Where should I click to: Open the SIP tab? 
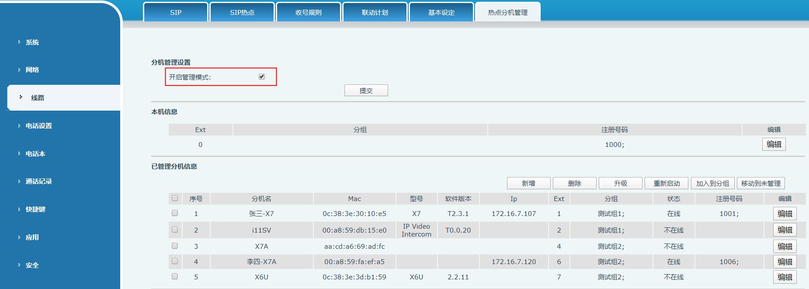[176, 12]
